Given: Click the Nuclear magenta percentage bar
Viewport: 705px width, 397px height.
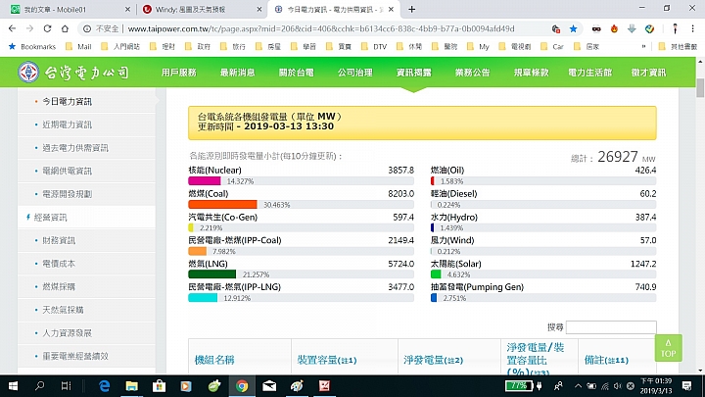Looking at the screenshot, I should (x=205, y=181).
